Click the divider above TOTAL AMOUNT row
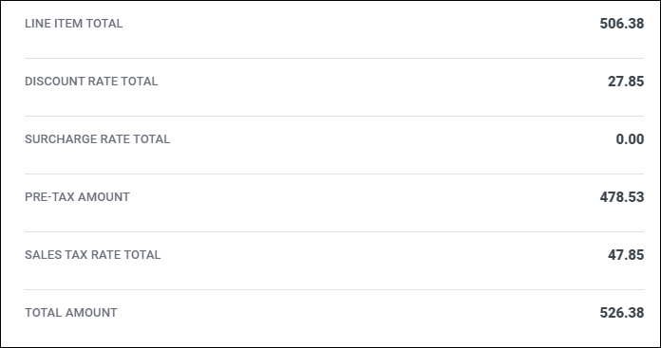Image resolution: width=661 pixels, height=348 pixels. [x=334, y=289]
